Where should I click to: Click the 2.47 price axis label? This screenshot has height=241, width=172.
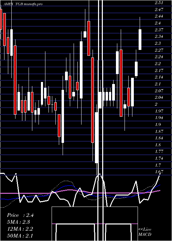(159, 10)
